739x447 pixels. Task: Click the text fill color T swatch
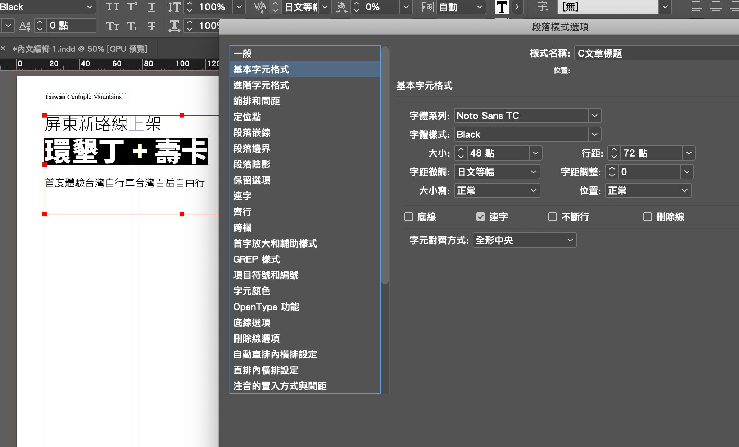pyautogui.click(x=502, y=7)
